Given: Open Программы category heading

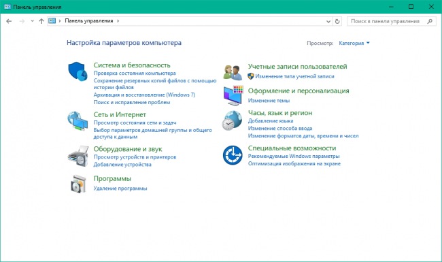Looking at the screenshot, I should pyautogui.click(x=112, y=178).
